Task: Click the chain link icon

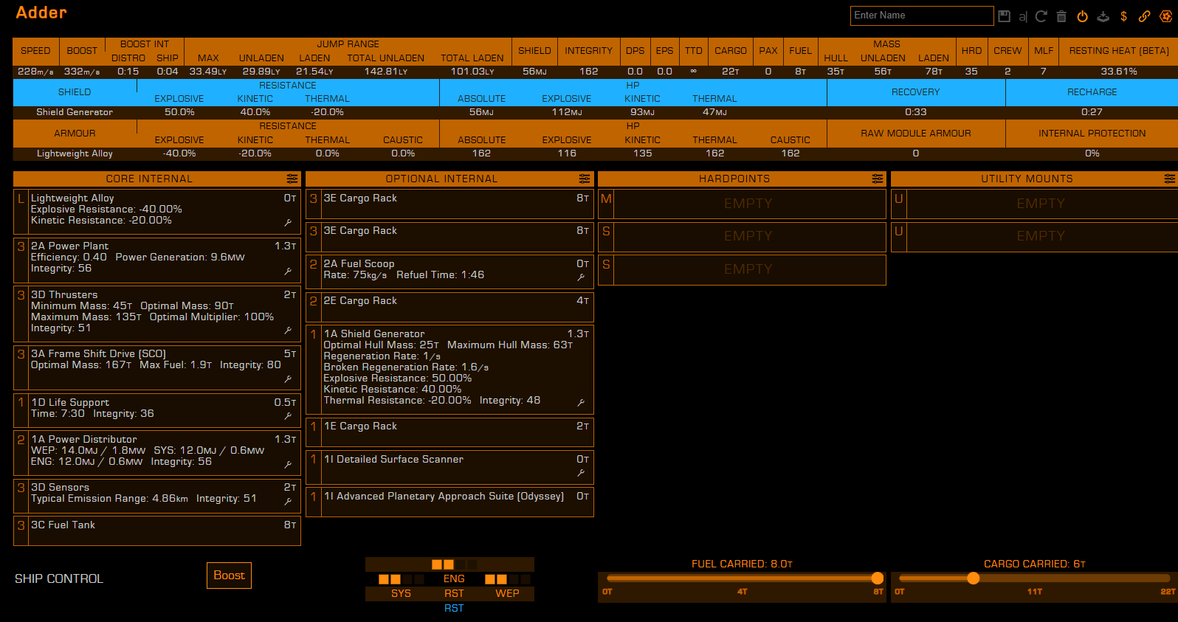Action: (x=1144, y=16)
